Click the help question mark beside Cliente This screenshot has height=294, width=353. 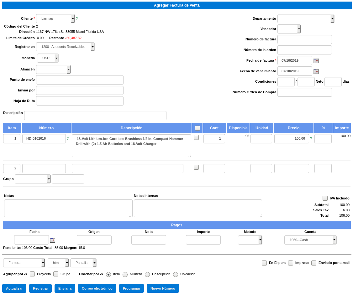click(x=77, y=19)
